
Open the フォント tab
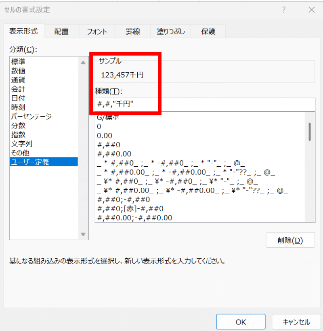coord(97,31)
